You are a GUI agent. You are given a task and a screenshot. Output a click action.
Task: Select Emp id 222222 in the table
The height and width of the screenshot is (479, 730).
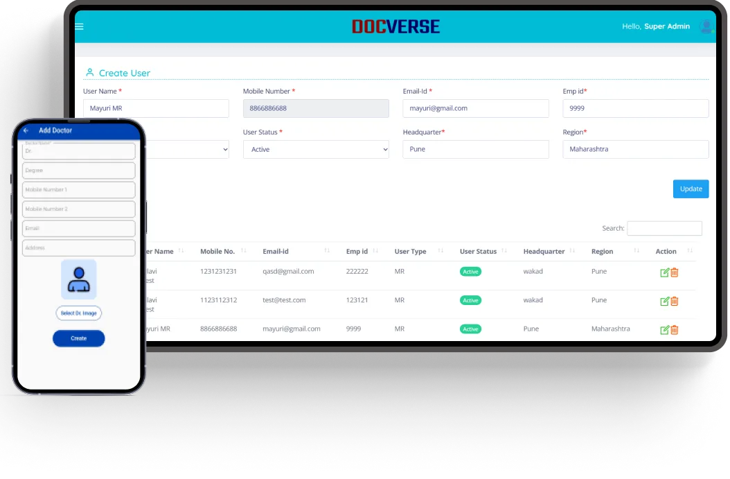pyautogui.click(x=357, y=272)
